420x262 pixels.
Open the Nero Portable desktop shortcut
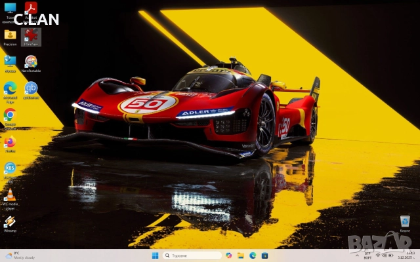[31, 62]
